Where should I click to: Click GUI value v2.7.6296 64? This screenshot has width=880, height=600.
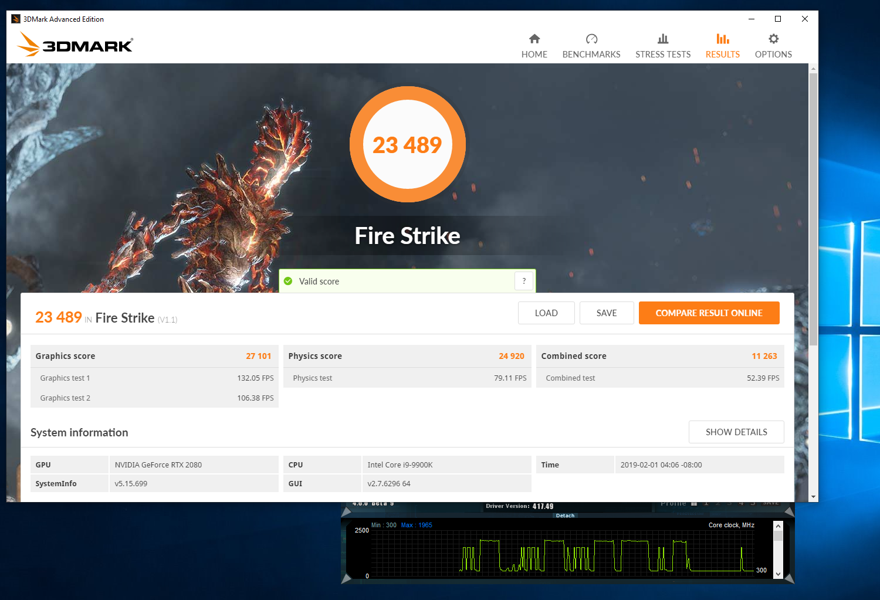389,483
